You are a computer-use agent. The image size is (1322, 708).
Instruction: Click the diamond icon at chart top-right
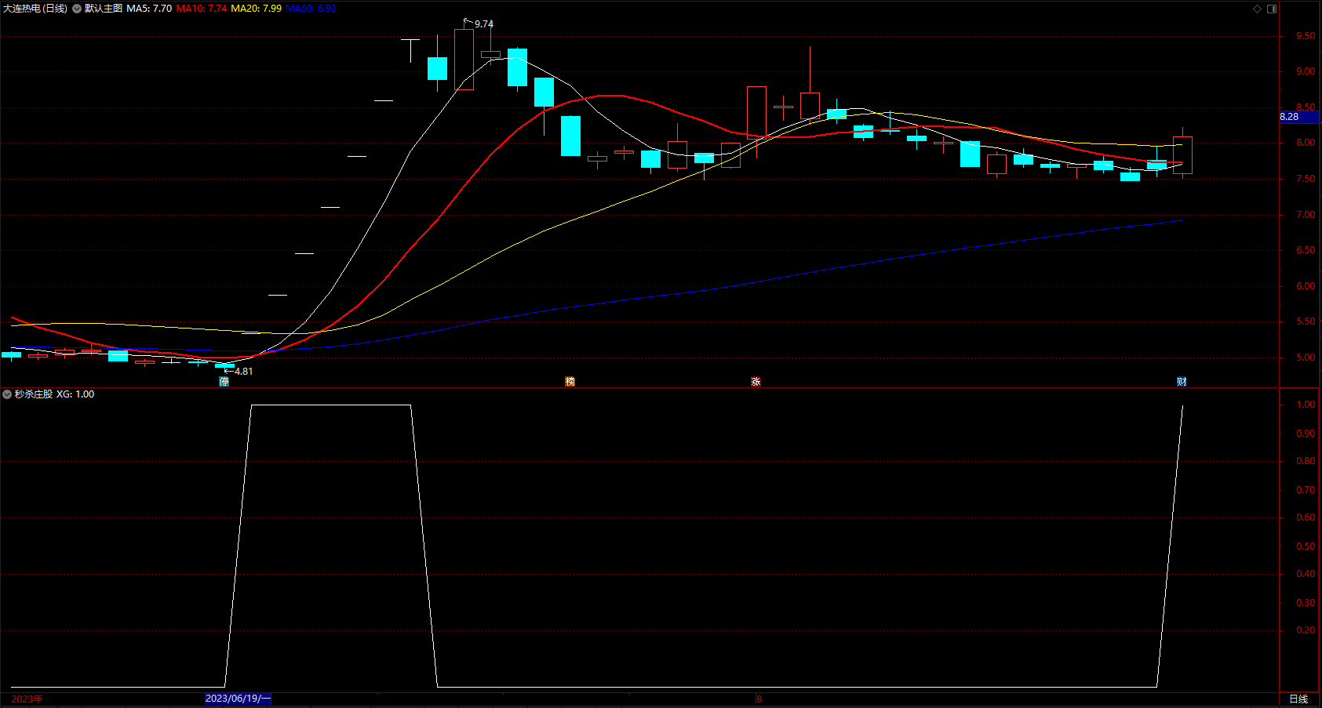point(1257,9)
